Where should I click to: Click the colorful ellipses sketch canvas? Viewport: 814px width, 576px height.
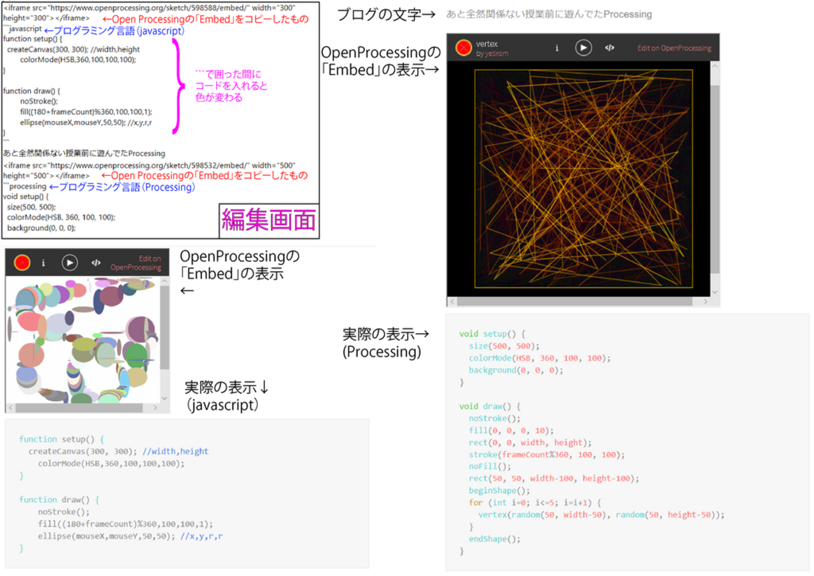pyautogui.click(x=83, y=340)
